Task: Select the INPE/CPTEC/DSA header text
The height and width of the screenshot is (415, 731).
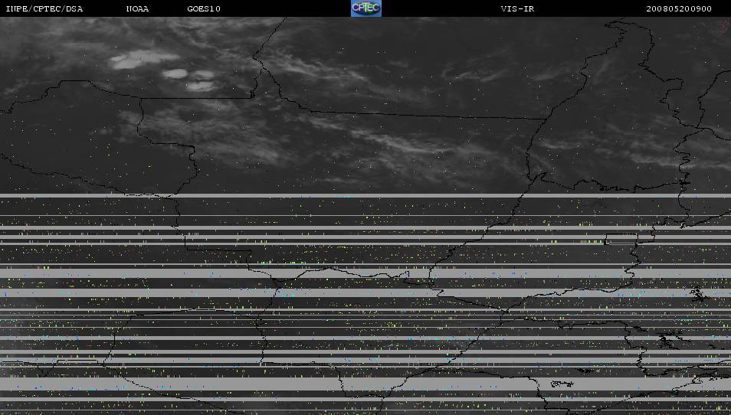Action: [x=44, y=9]
